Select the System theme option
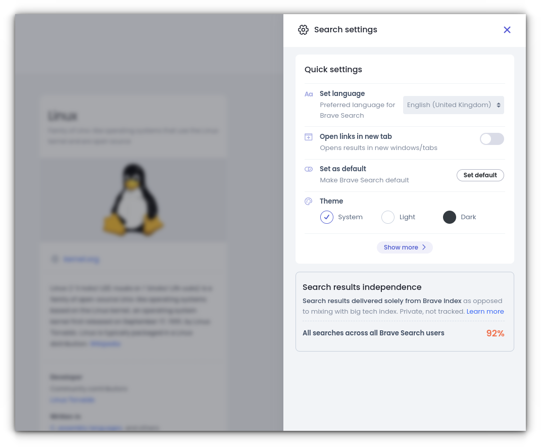Image resolution: width=541 pixels, height=447 pixels. (326, 217)
